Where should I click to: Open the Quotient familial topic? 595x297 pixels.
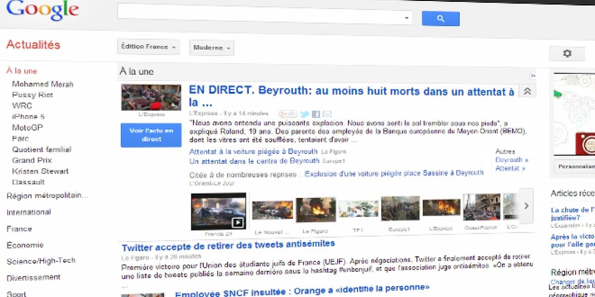(x=42, y=149)
